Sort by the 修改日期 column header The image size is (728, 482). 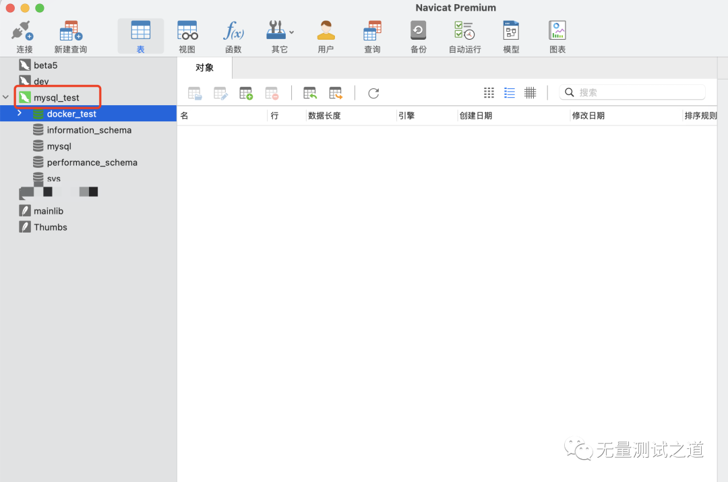coord(626,116)
